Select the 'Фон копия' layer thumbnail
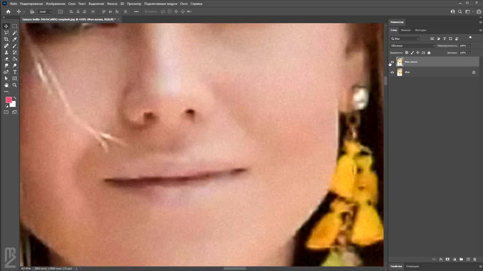 (x=400, y=62)
